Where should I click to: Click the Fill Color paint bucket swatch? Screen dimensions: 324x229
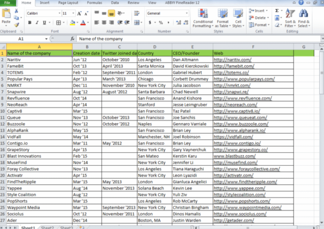coord(72,23)
